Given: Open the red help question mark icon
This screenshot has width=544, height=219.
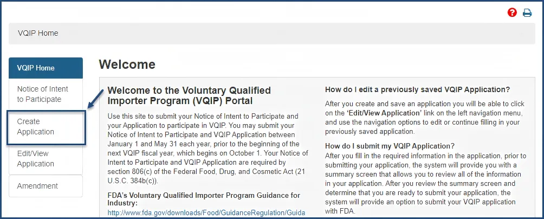Looking at the screenshot, I should (x=512, y=12).
